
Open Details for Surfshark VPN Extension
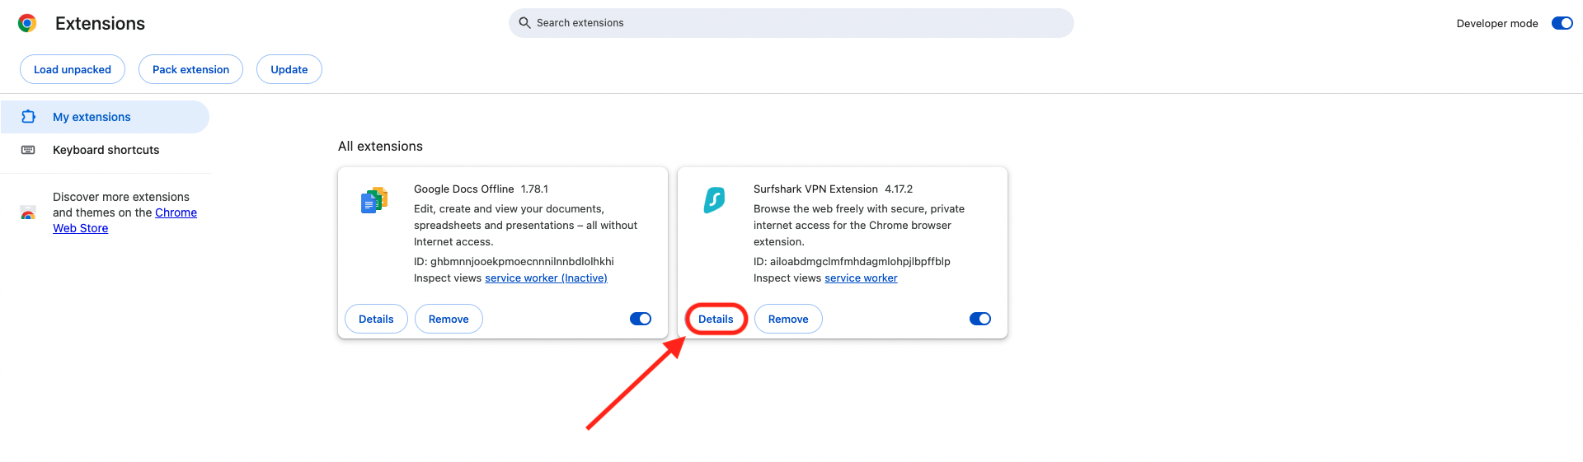(716, 319)
